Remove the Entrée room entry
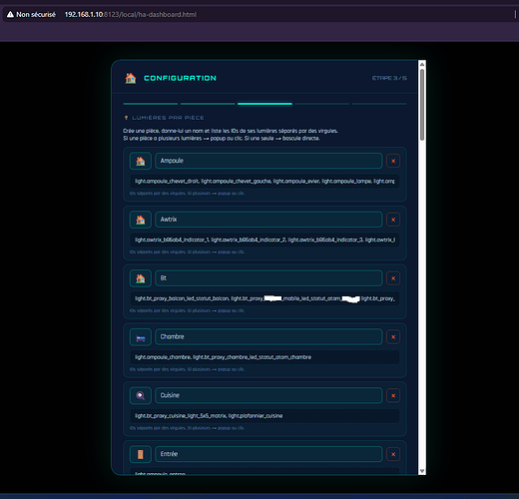The image size is (519, 499). (x=393, y=454)
